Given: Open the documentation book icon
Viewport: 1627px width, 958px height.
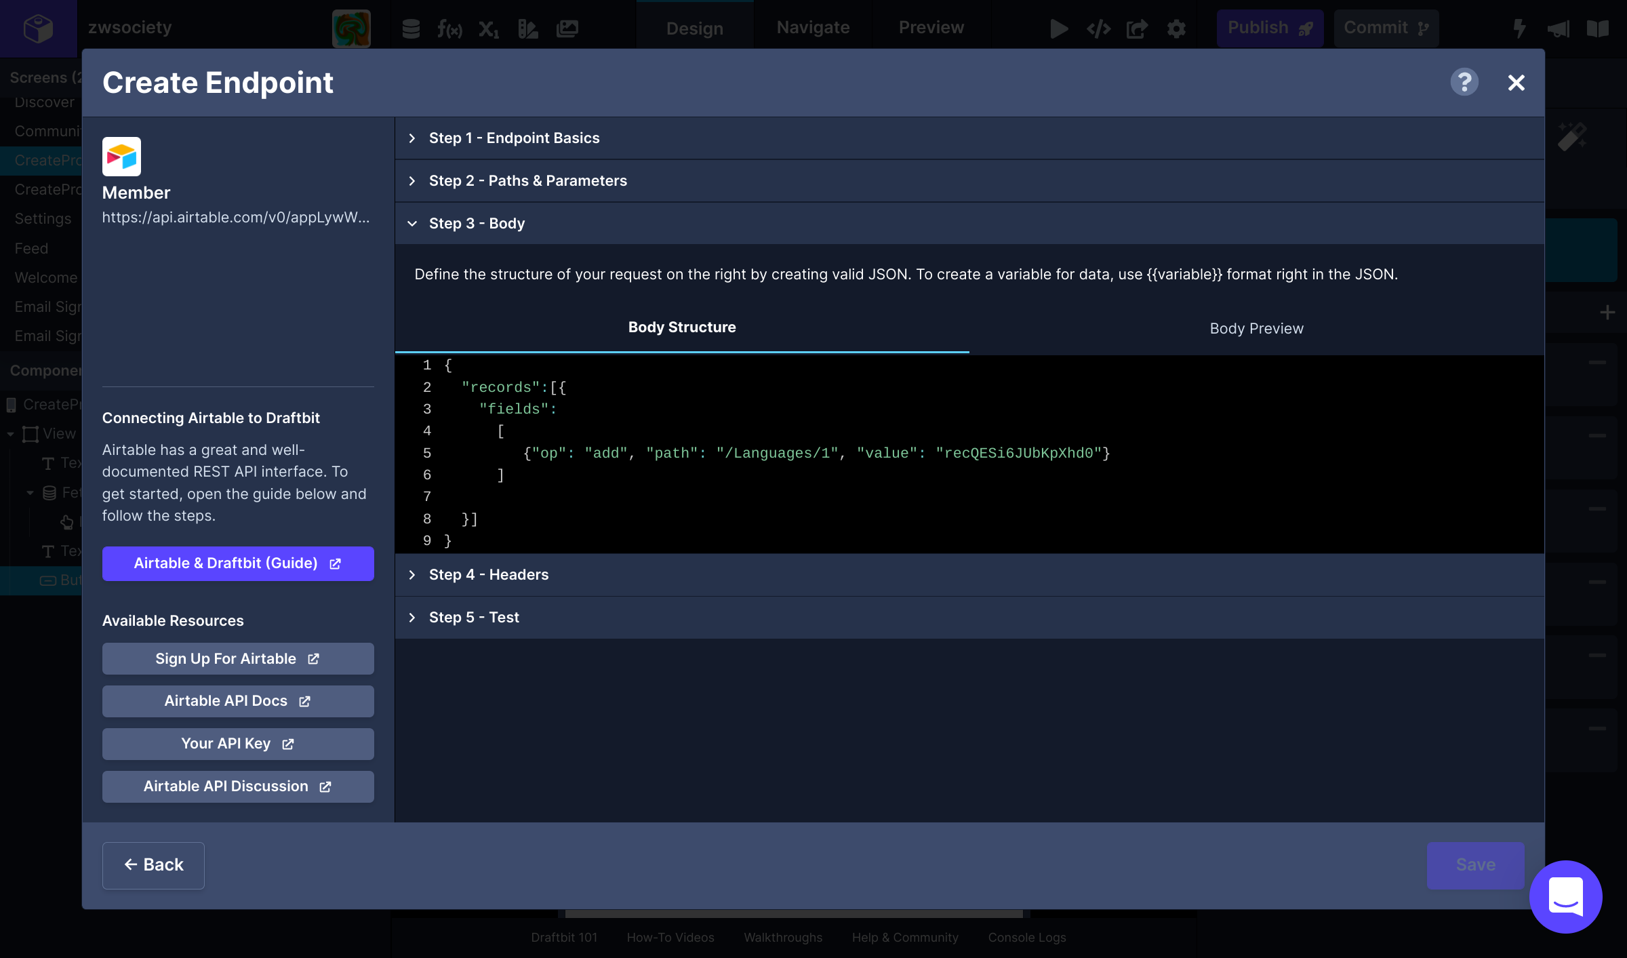Looking at the screenshot, I should 1597,28.
